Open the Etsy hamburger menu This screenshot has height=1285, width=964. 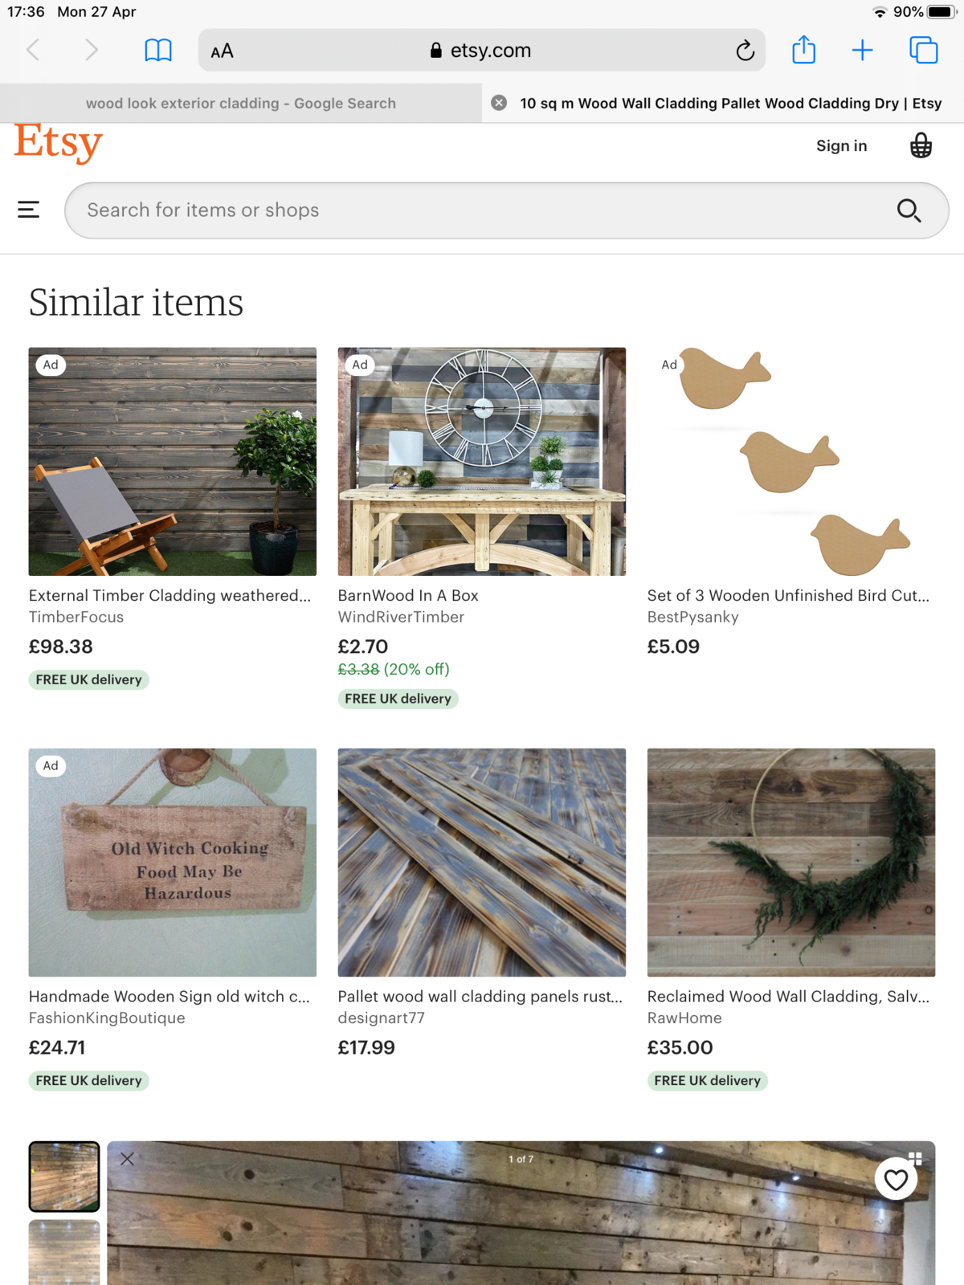(x=29, y=210)
